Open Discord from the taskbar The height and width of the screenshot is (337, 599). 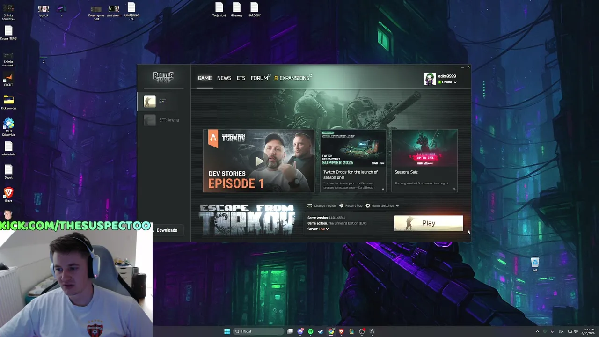click(300, 331)
